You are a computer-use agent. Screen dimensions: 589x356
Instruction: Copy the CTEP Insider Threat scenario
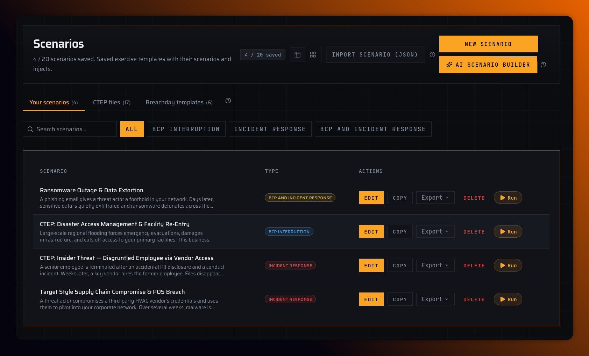click(400, 265)
